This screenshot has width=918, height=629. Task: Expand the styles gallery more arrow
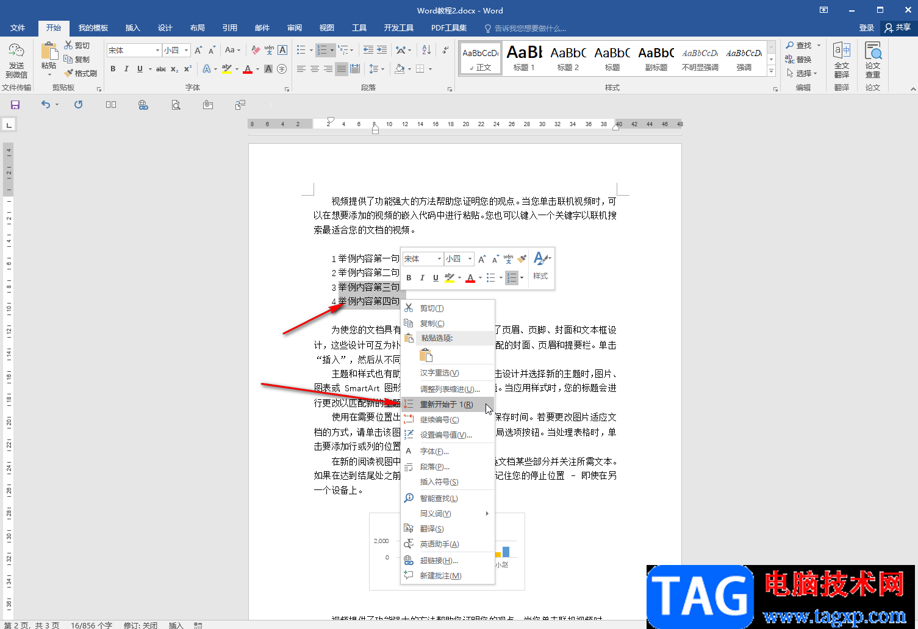(772, 71)
